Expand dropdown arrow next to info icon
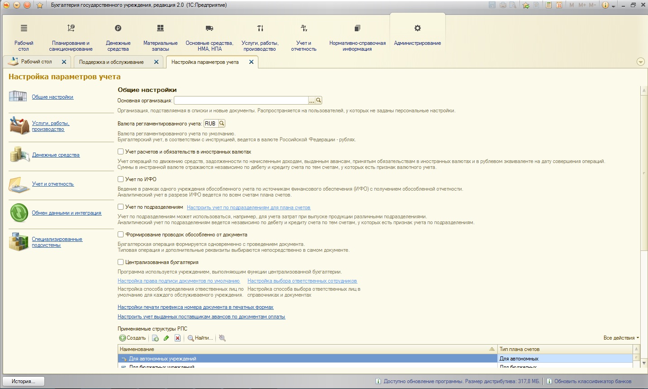This screenshot has width=648, height=389. (614, 6)
